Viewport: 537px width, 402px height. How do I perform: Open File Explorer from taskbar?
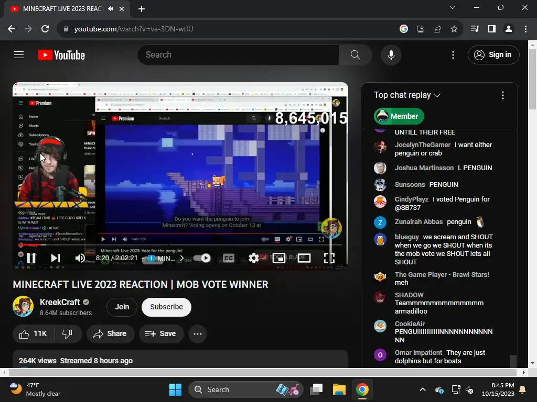[x=339, y=389]
